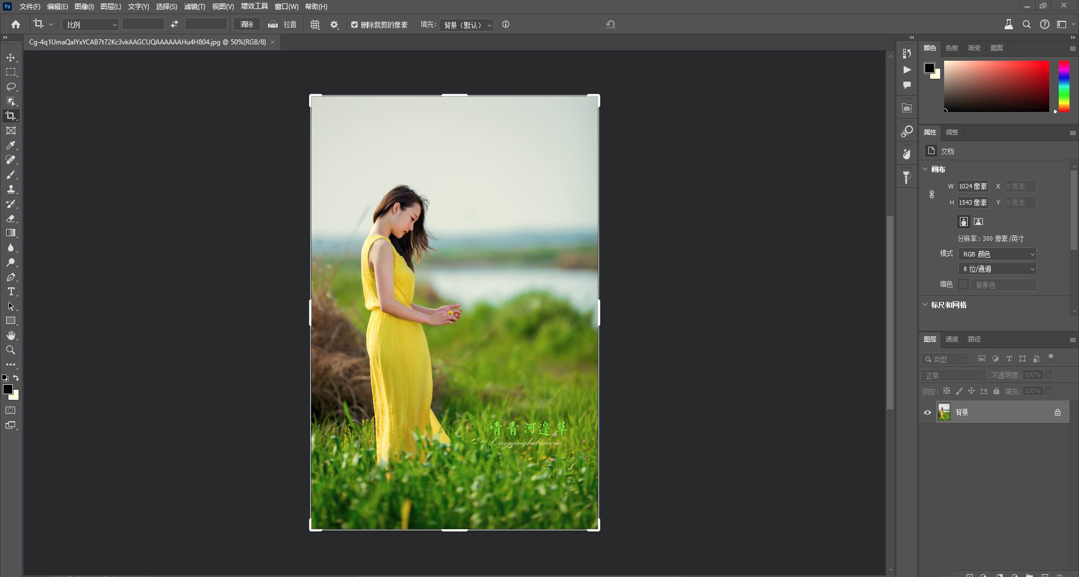Select the Hand tool
The width and height of the screenshot is (1079, 577).
coord(11,336)
